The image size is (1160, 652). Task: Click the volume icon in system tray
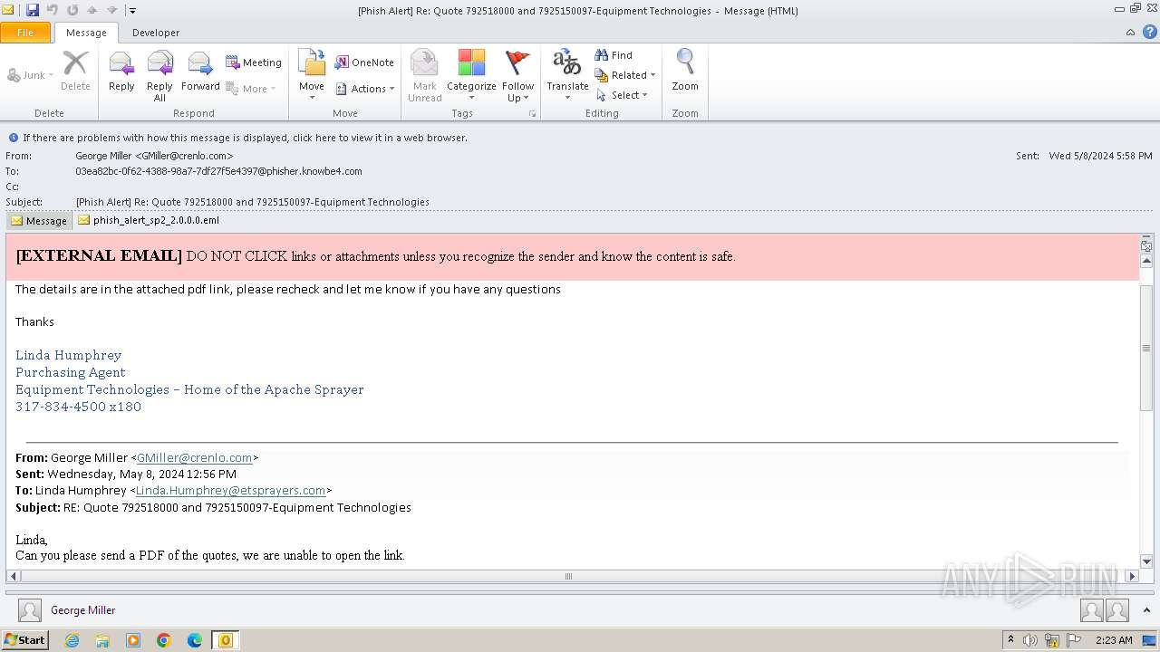(1030, 640)
